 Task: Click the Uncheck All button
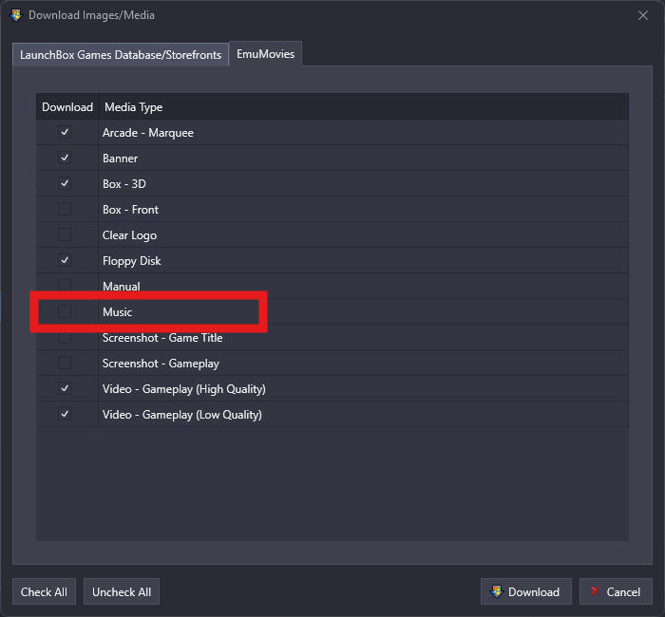click(x=122, y=591)
